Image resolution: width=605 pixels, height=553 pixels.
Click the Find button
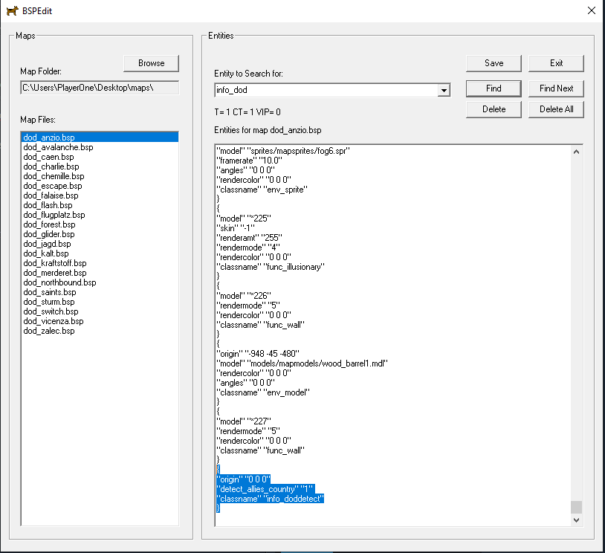click(x=494, y=88)
